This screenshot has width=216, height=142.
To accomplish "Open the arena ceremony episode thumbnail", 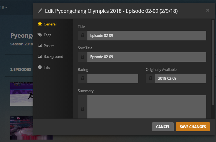I will 22,128.
